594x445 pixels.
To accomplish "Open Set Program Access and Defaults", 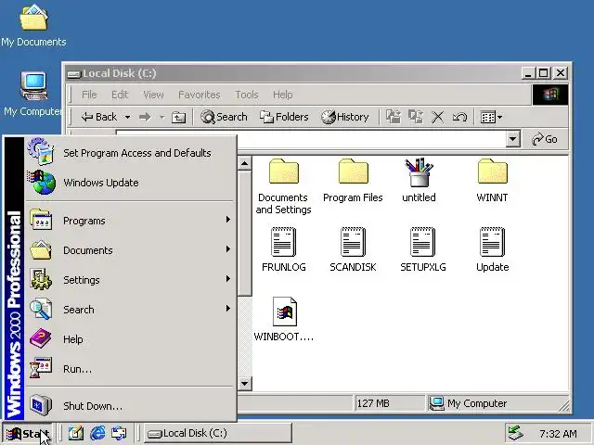I will pos(130,153).
